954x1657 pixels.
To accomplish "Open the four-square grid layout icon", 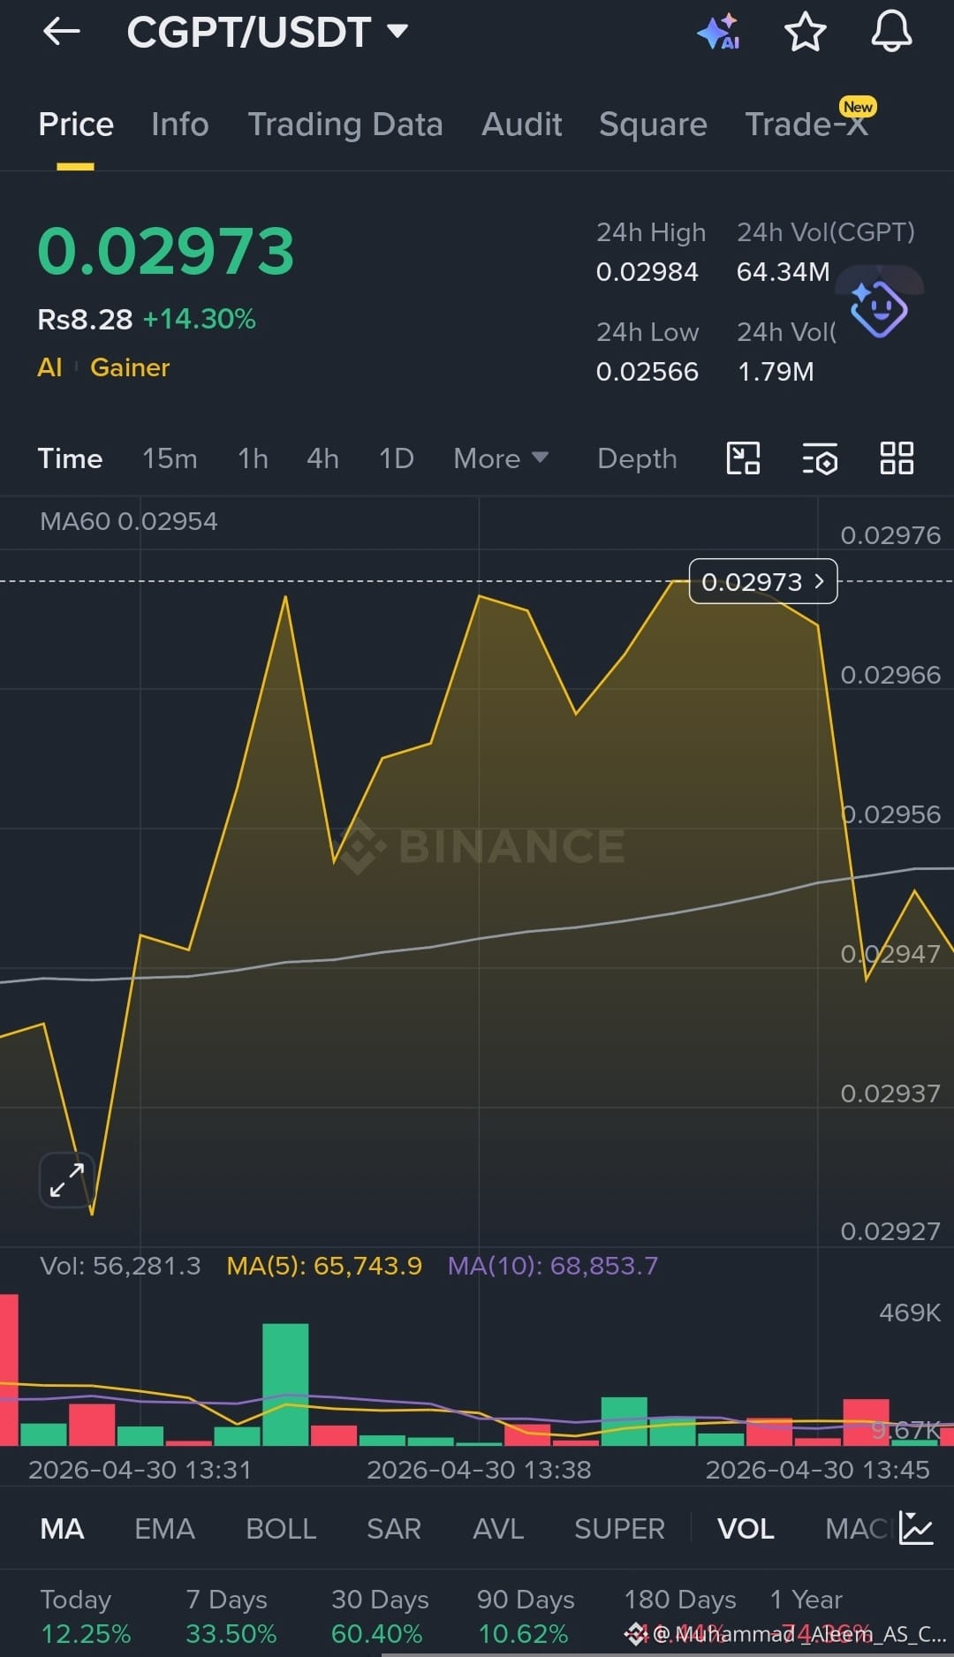I will (x=897, y=458).
